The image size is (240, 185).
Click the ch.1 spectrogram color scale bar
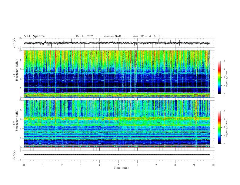(219, 77)
